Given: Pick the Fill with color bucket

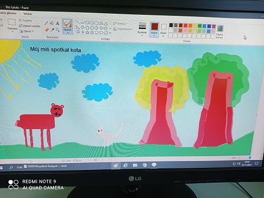Looking at the screenshot, I should tap(52, 23).
